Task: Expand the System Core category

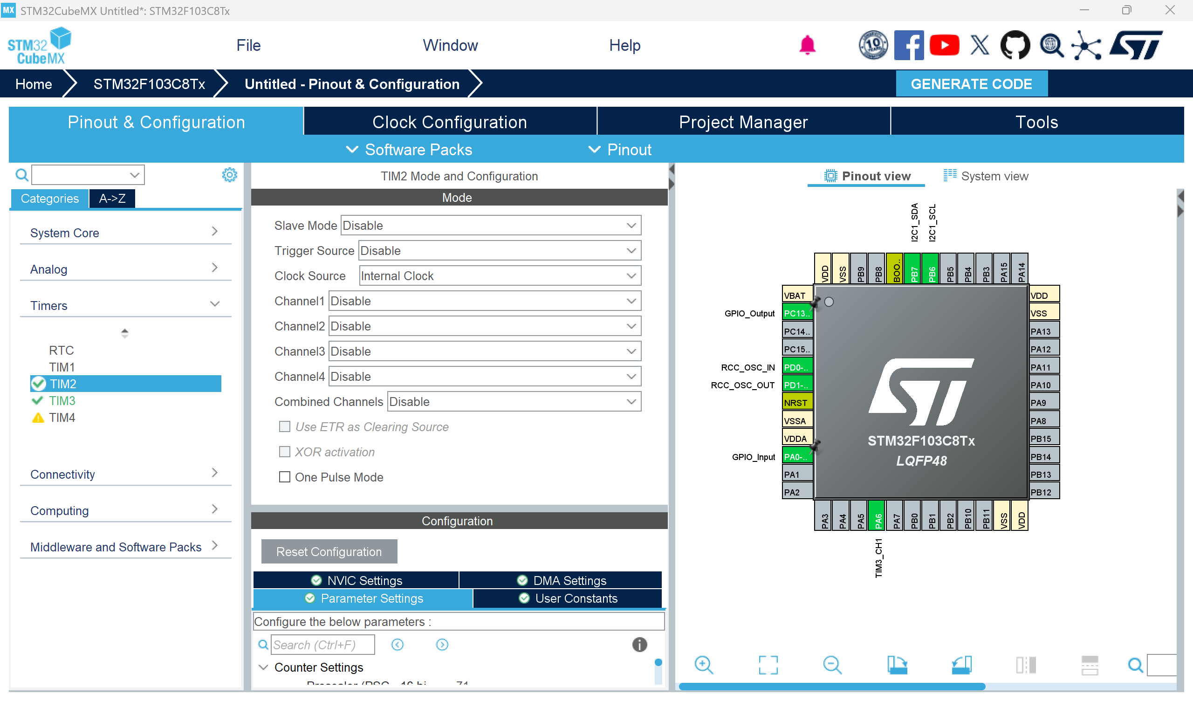Action: [125, 232]
